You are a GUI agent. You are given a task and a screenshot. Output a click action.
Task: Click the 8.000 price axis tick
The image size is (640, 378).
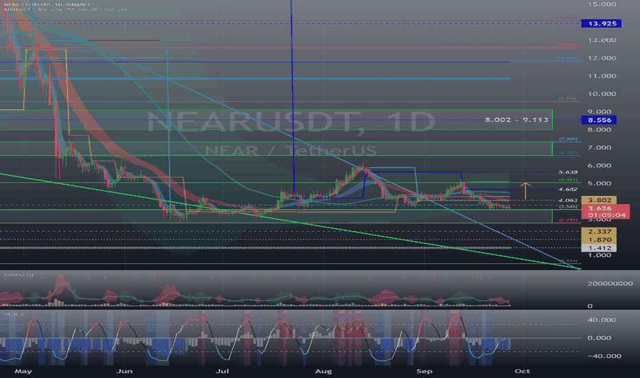[x=599, y=129]
